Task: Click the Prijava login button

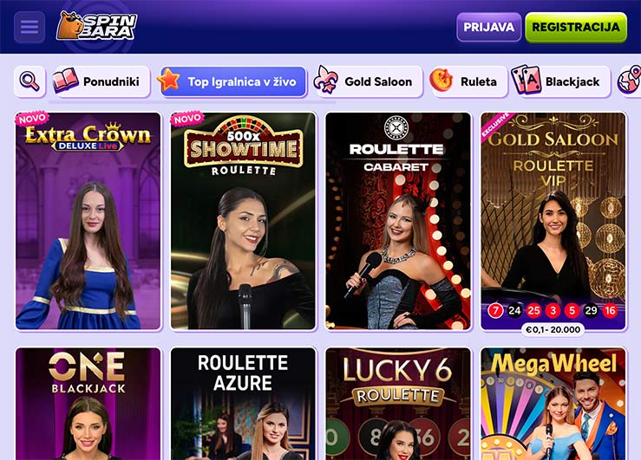Action: pyautogui.click(x=489, y=27)
